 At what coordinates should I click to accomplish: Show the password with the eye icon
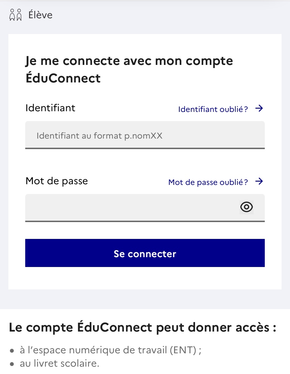tap(247, 207)
